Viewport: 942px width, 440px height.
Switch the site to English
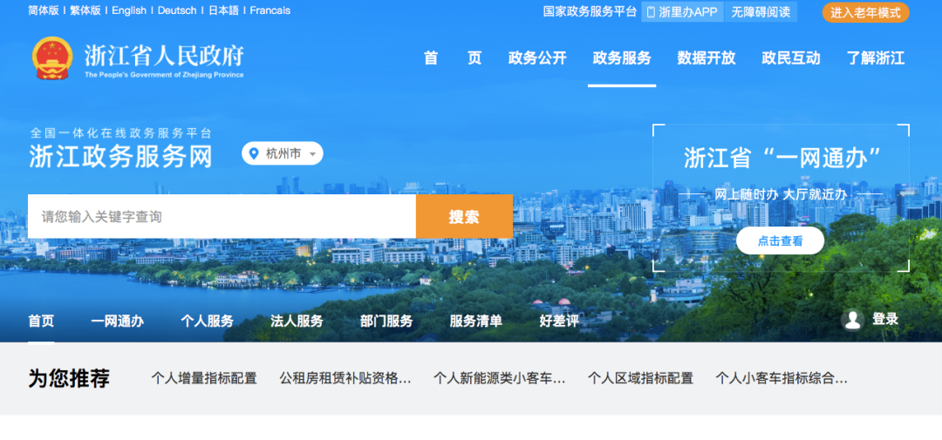point(129,10)
